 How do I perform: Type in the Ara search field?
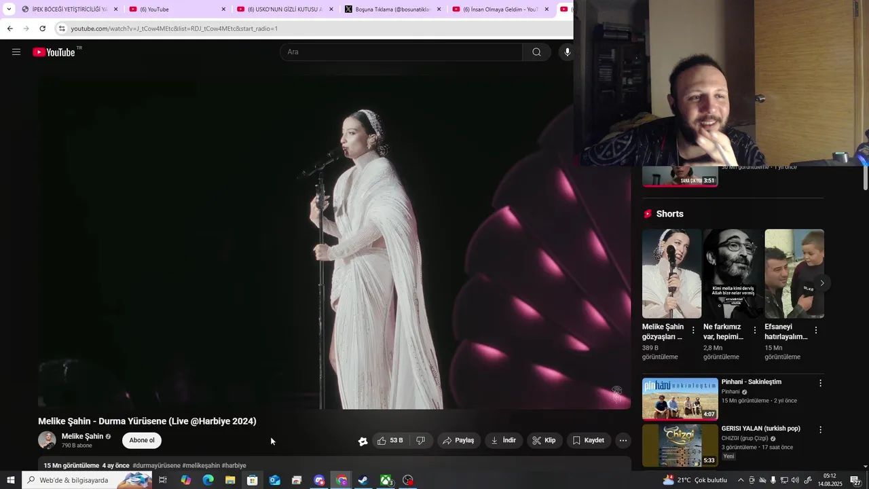pyautogui.click(x=401, y=52)
